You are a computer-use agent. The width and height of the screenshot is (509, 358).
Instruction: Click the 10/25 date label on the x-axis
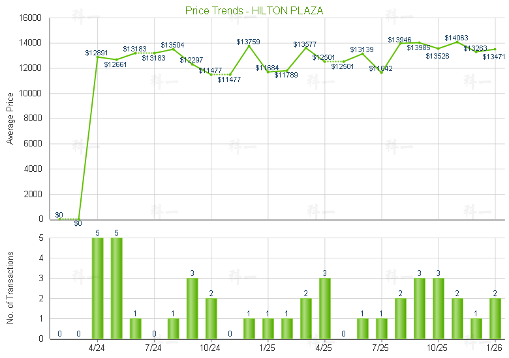437,348
